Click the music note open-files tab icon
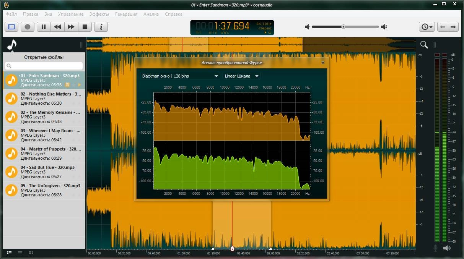This screenshot has width=464, height=259. pyautogui.click(x=12, y=44)
